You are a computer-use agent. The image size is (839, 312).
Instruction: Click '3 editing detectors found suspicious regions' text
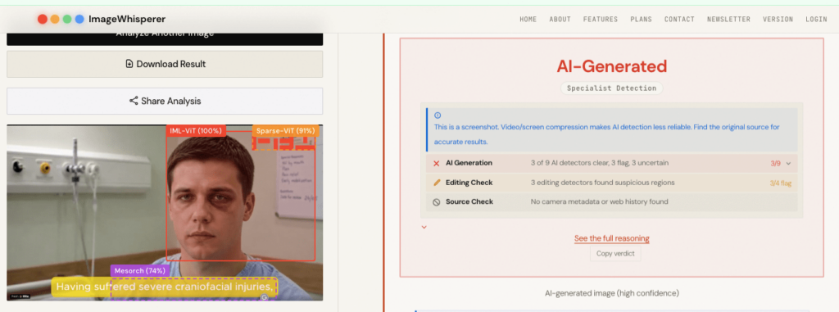click(602, 183)
